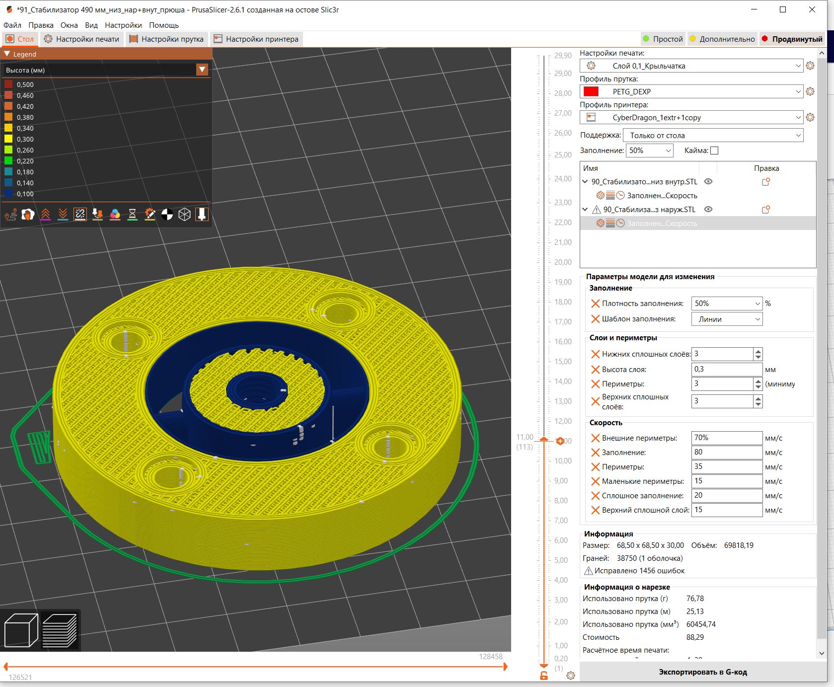This screenshot has width=834, height=687.
Task: Select the Стол (Plater) tab
Action: 20,39
